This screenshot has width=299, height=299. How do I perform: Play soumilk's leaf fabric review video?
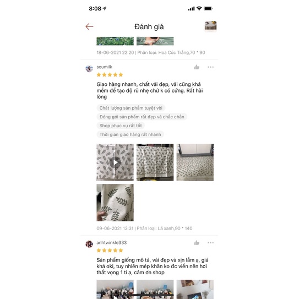(115, 162)
